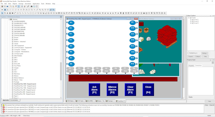Click the Undo arrow icon
215x117 pixels.
pyautogui.click(x=45, y=10)
